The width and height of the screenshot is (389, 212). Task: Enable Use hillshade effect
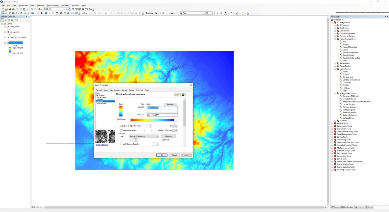point(121,130)
